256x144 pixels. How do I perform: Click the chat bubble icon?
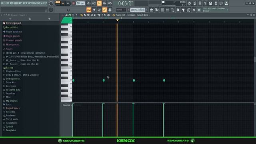pyautogui.click(x=221, y=3)
